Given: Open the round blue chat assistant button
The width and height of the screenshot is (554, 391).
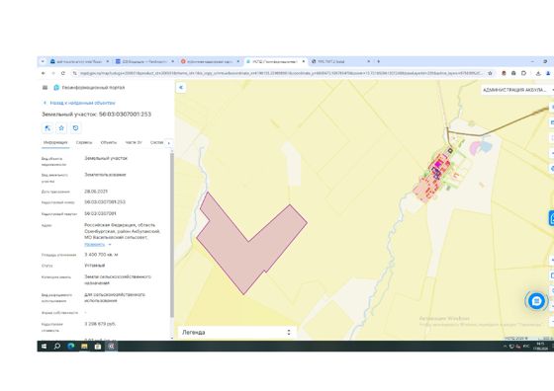Looking at the screenshot, I should [536, 301].
